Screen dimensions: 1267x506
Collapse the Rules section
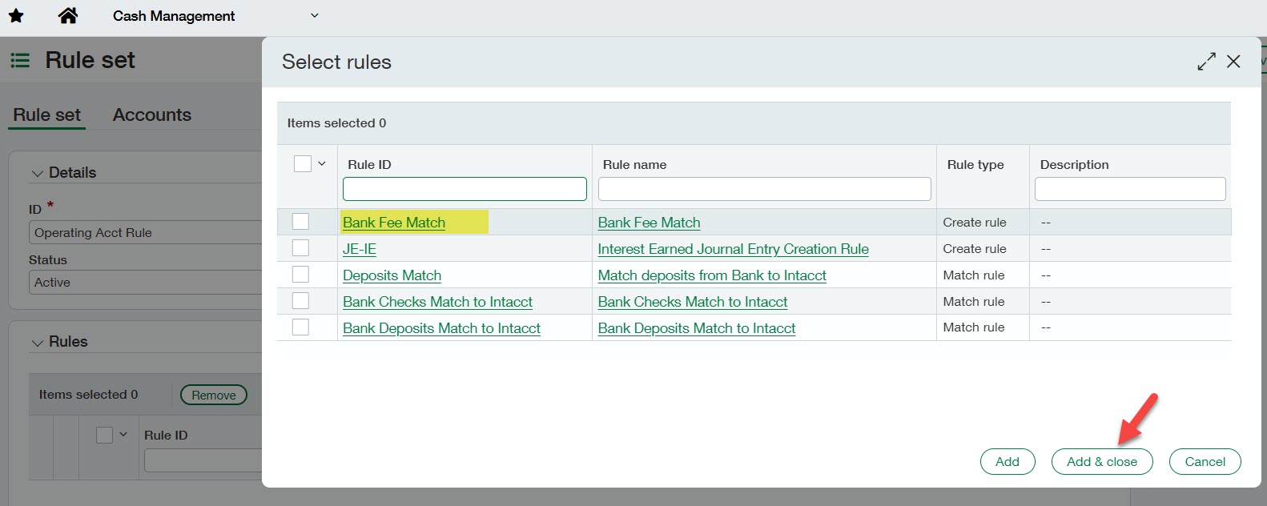click(37, 343)
